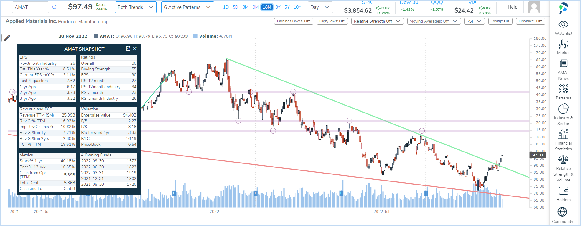Select the 3Y timeframe

(278, 7)
